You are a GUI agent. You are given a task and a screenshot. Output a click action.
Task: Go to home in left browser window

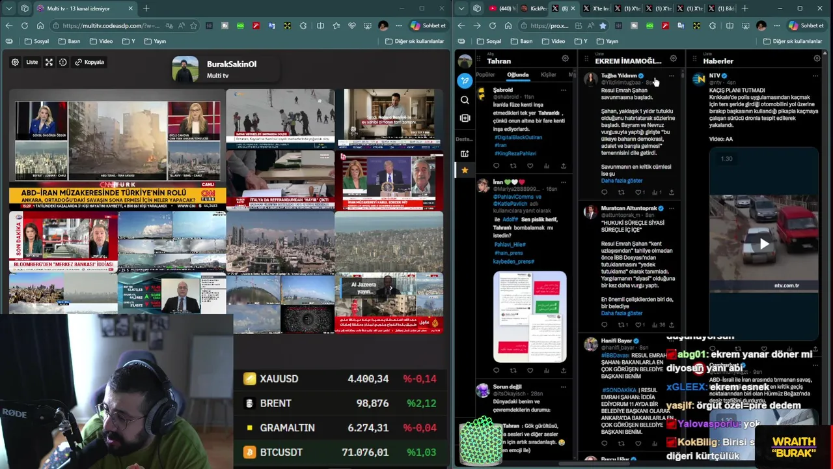pos(40,25)
